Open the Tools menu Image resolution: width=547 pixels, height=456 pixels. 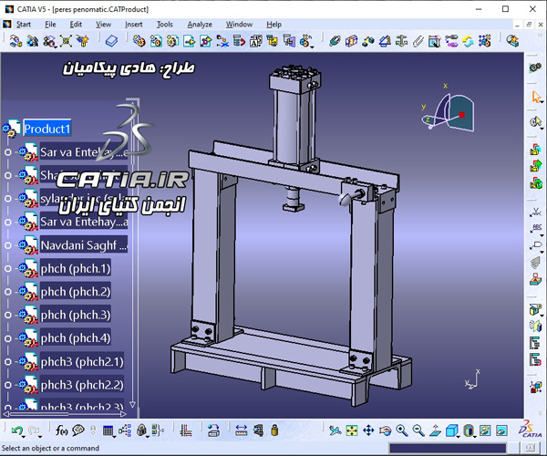(164, 25)
